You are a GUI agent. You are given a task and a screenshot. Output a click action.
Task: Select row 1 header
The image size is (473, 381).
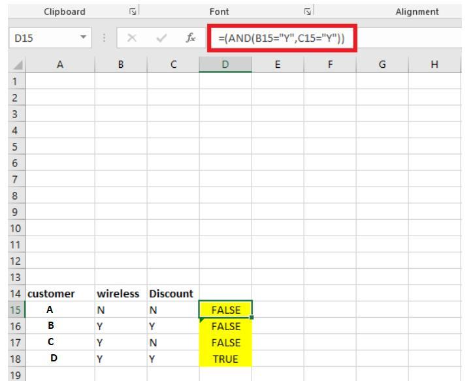click(x=17, y=81)
